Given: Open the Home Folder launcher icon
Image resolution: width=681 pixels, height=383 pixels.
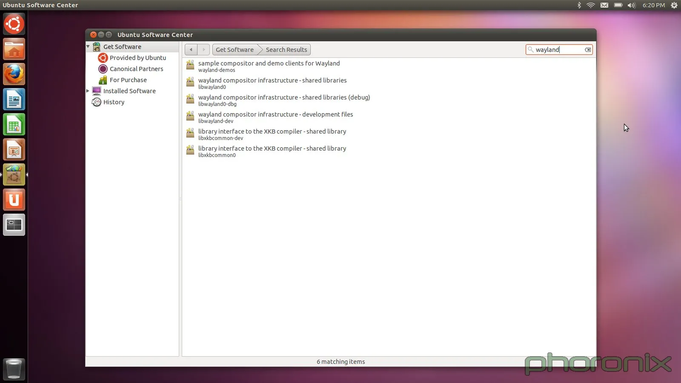Looking at the screenshot, I should coord(14,49).
